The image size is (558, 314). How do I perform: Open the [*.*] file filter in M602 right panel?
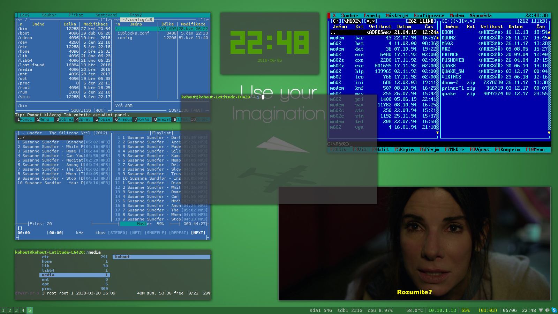(468, 21)
